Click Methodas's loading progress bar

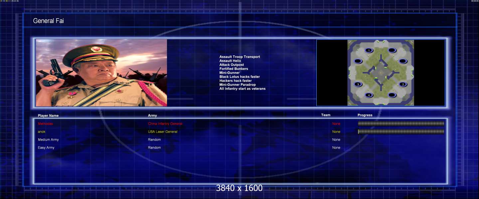click(401, 124)
